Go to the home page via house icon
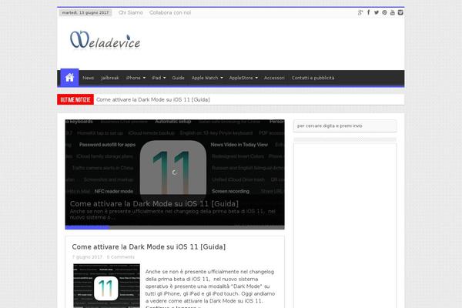This screenshot has width=462, height=308. coord(69,78)
